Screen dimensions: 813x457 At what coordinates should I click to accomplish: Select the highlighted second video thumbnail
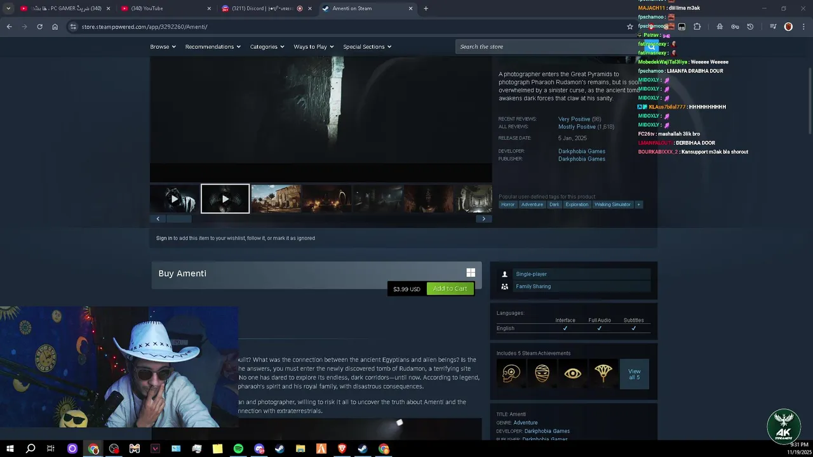225,199
